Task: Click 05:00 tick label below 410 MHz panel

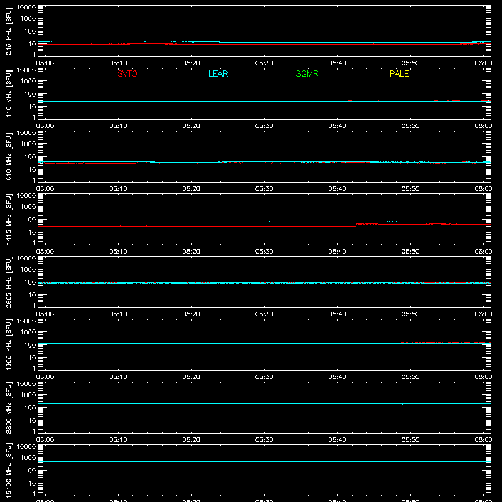Action: (45, 126)
